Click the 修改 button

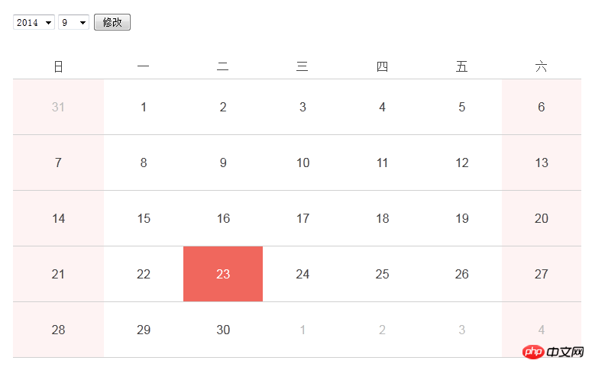coord(112,22)
